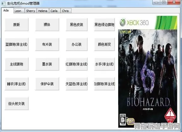The height and width of the screenshot is (132, 182).
Task: Maximize the mod manager window
Action: click(164, 2)
